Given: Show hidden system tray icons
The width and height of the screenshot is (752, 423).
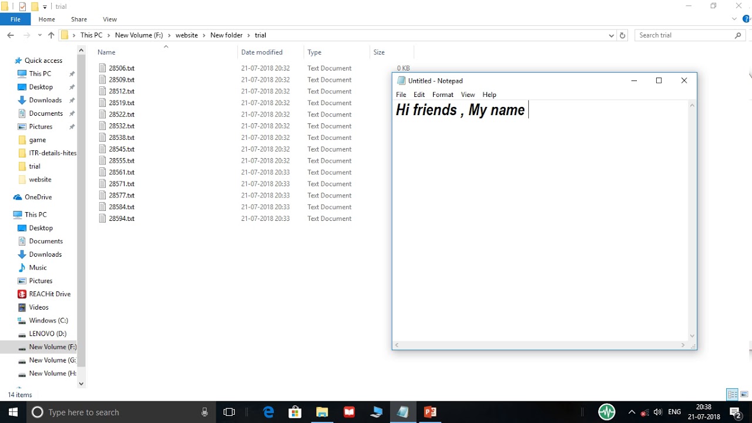Looking at the screenshot, I should (632, 412).
